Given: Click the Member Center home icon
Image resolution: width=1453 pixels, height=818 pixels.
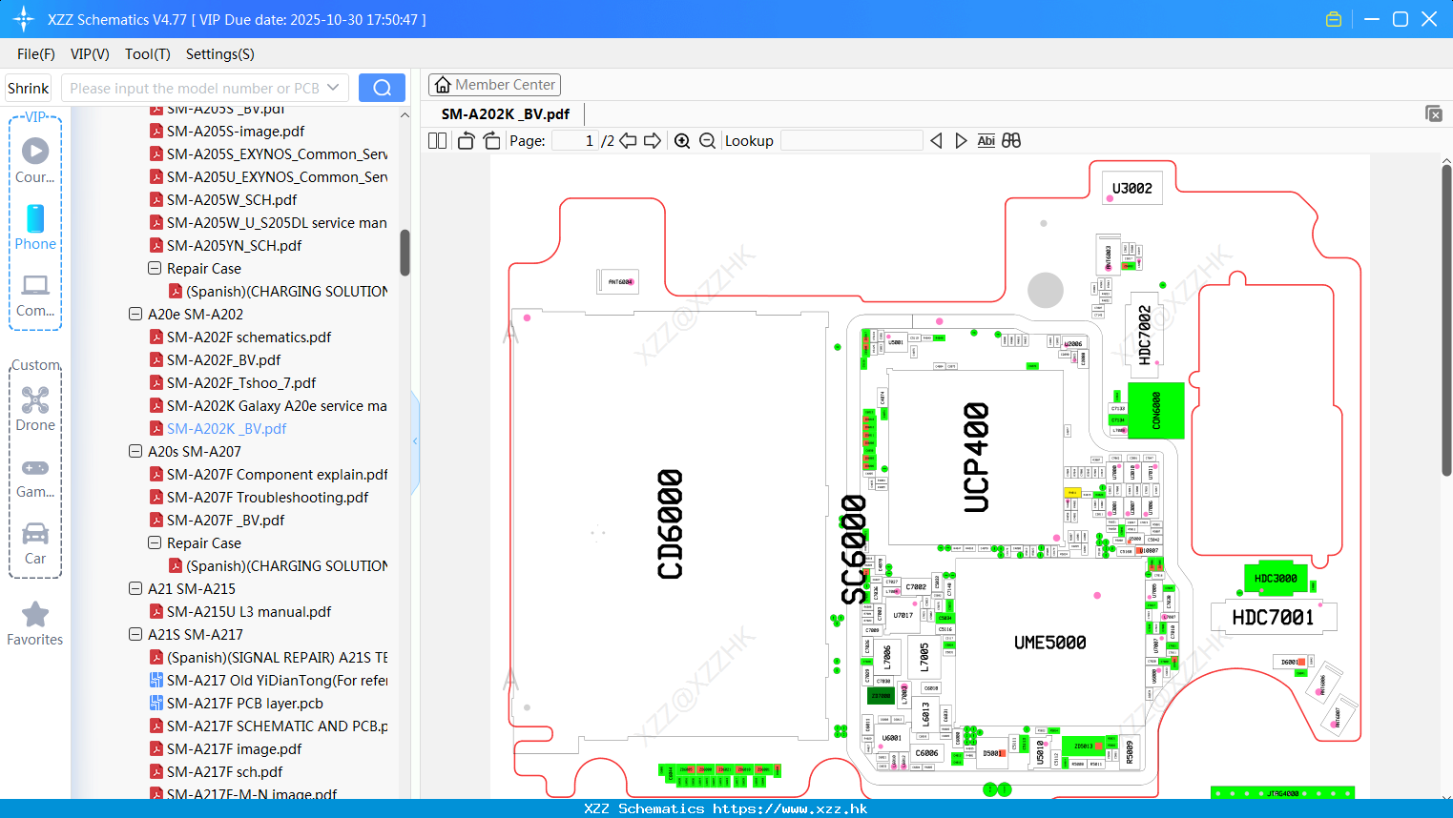Looking at the screenshot, I should click(443, 85).
